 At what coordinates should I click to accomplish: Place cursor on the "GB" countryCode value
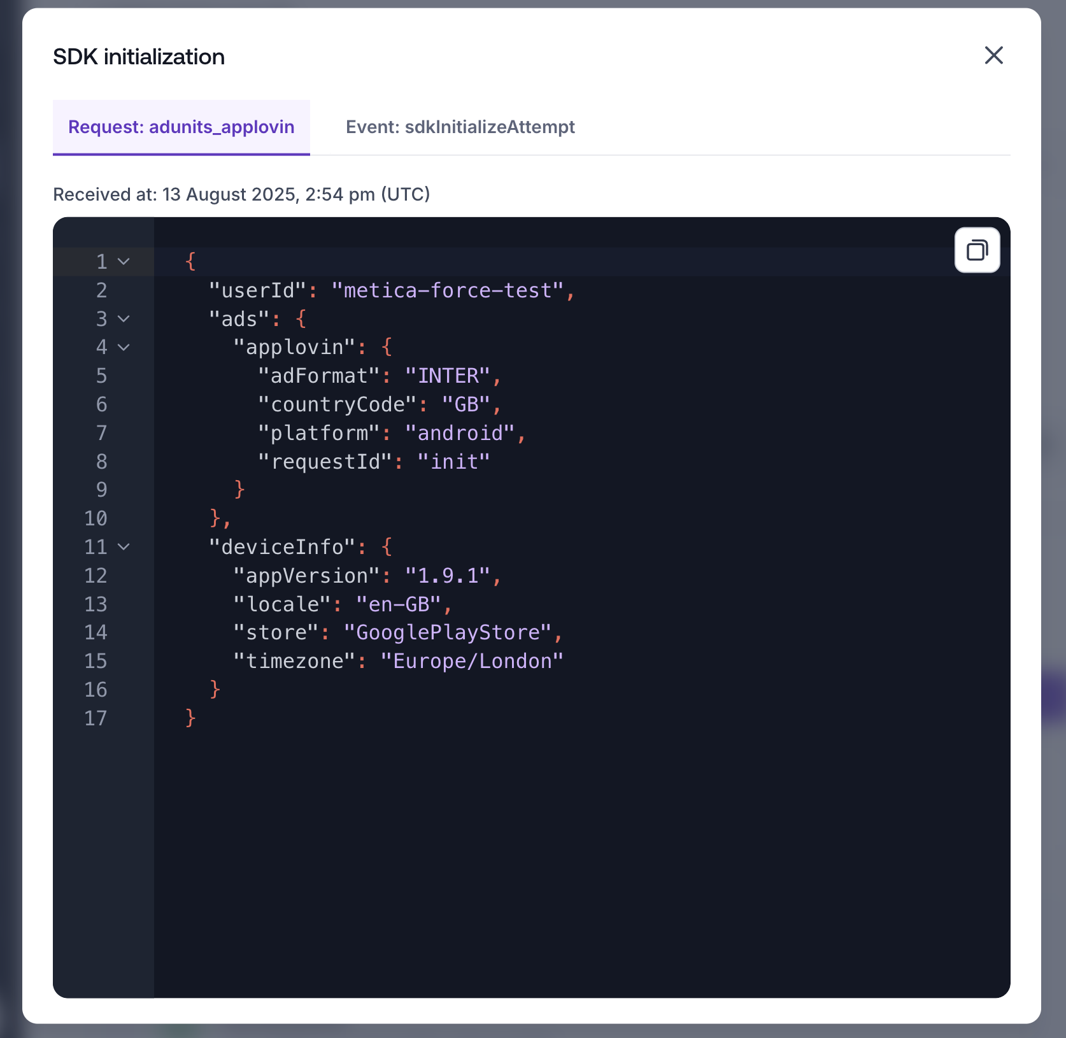[x=466, y=404]
